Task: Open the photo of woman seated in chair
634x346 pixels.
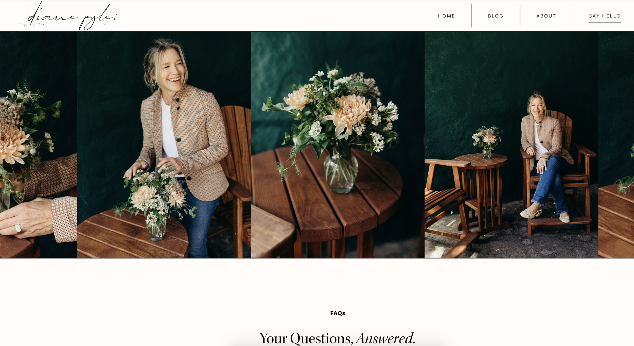Action: [x=511, y=145]
